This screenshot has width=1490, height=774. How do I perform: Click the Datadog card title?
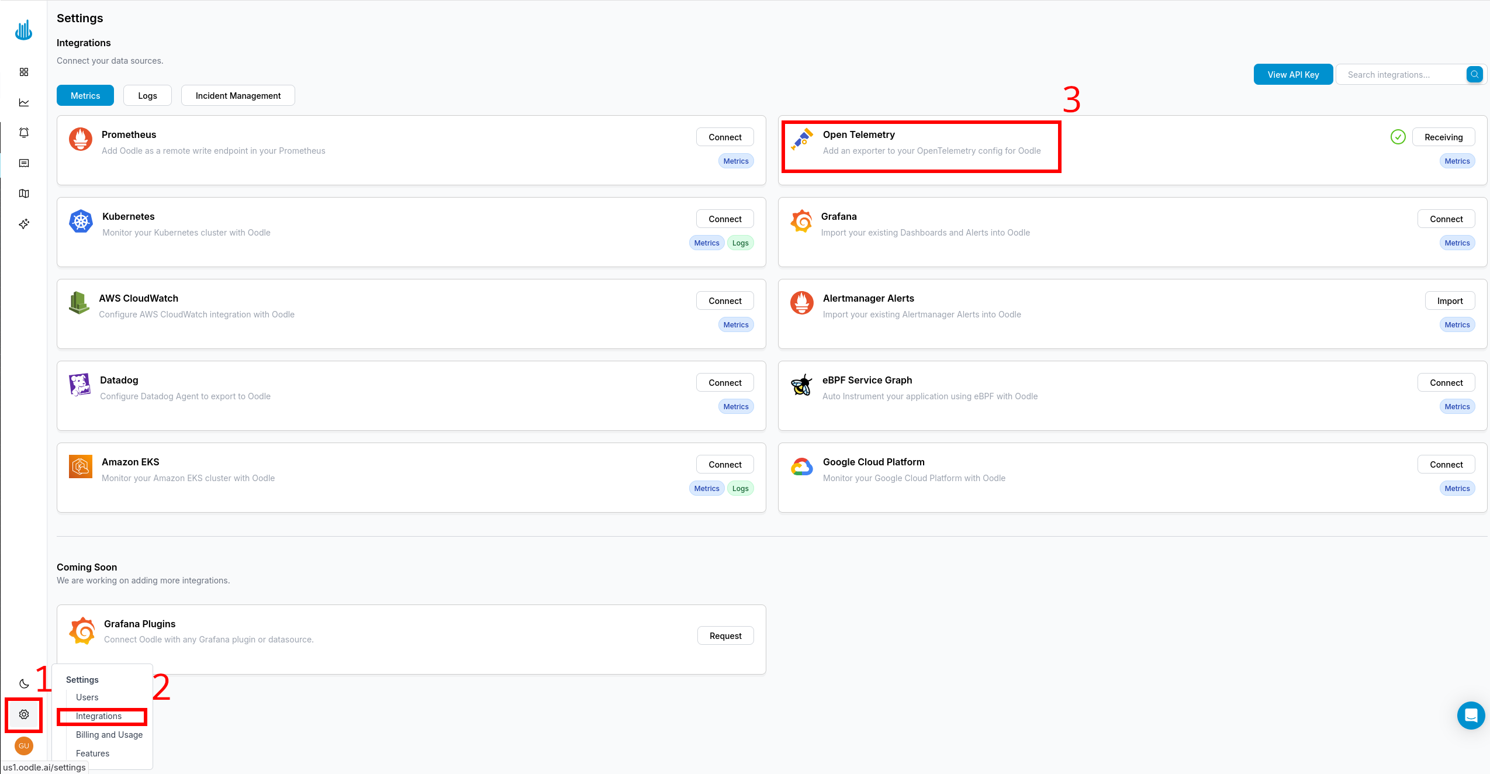click(x=119, y=380)
